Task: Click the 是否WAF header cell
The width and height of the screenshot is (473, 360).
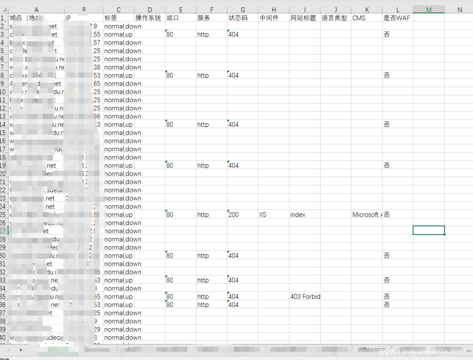Action: point(397,18)
